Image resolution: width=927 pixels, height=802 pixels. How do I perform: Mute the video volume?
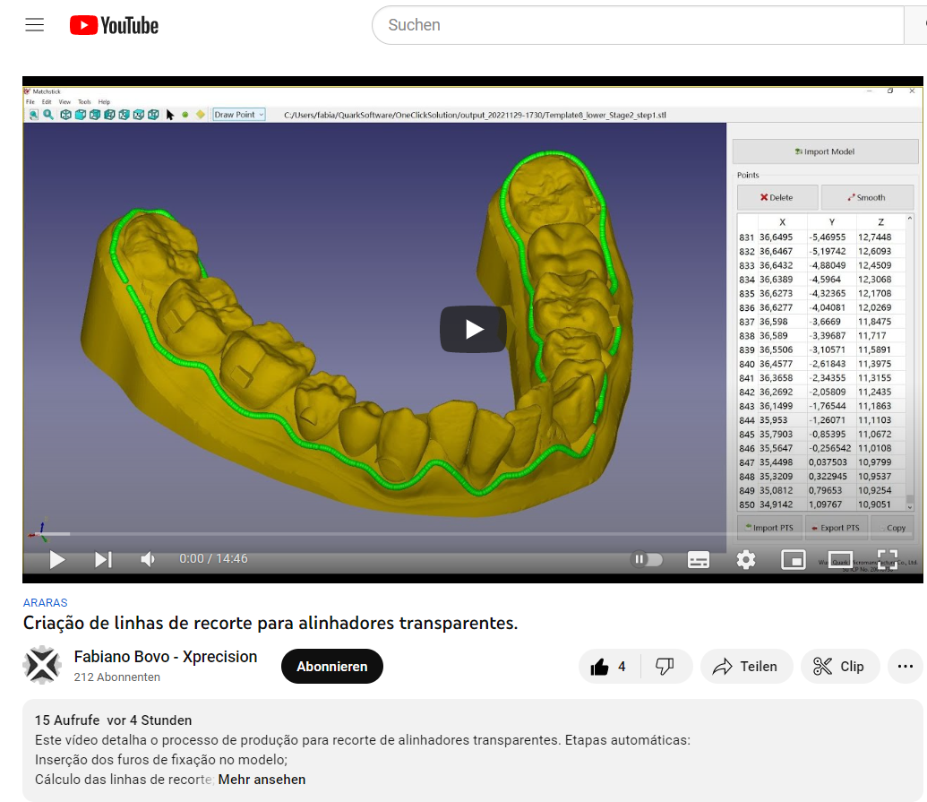point(148,559)
